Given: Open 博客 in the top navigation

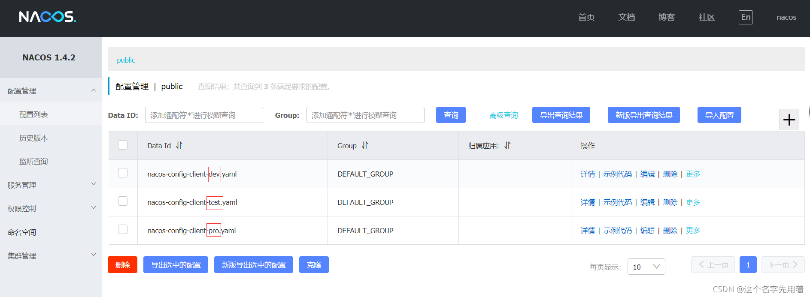Looking at the screenshot, I should [x=667, y=17].
